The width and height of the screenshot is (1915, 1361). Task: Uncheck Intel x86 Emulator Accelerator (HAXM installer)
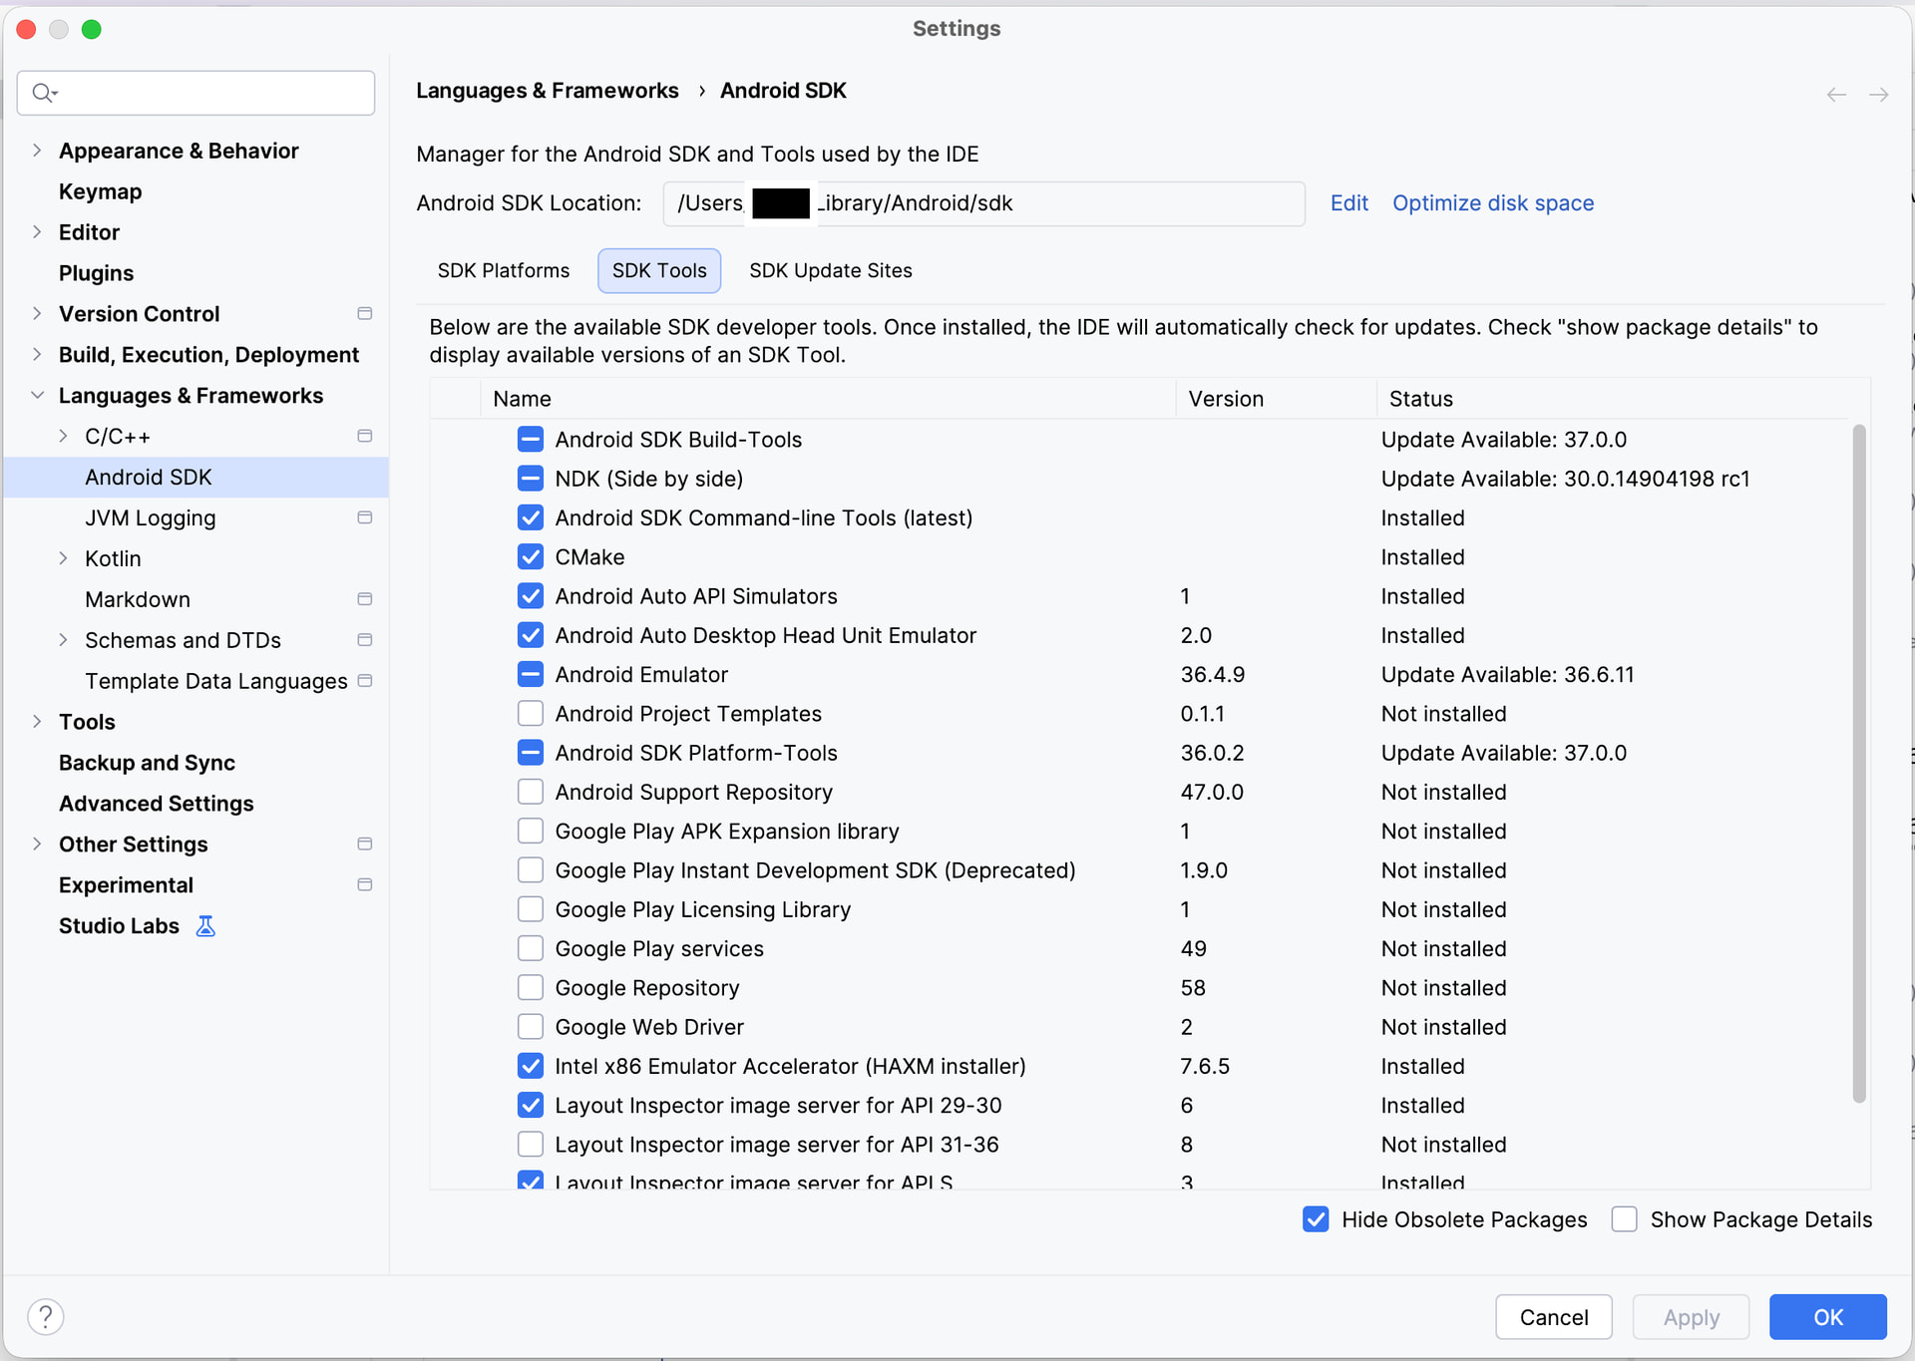coord(531,1066)
